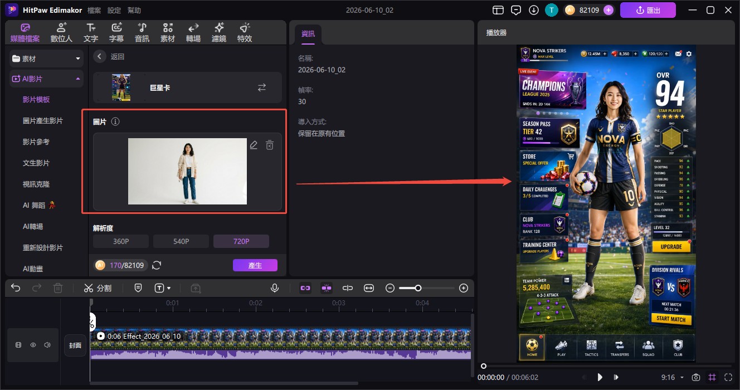Open the 音訊 audio tab

coord(142,33)
